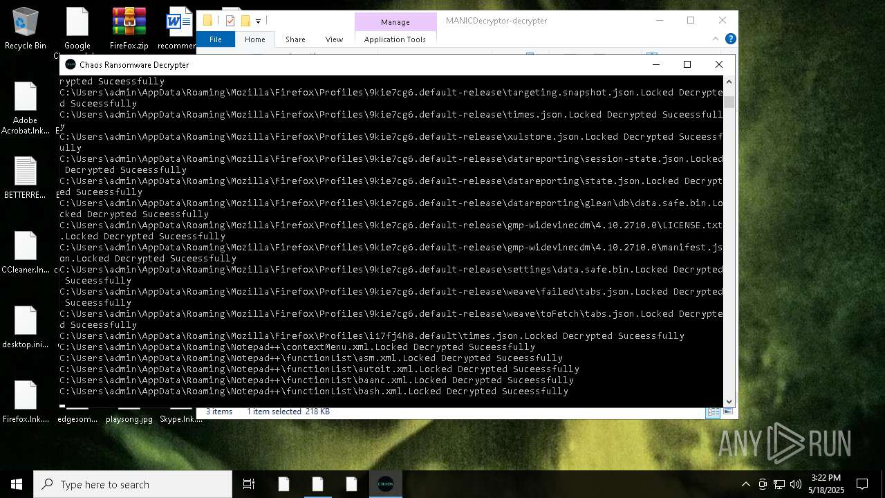Click the console vertical scrollbar thumb
The width and height of the screenshot is (885, 498).
coord(729,102)
